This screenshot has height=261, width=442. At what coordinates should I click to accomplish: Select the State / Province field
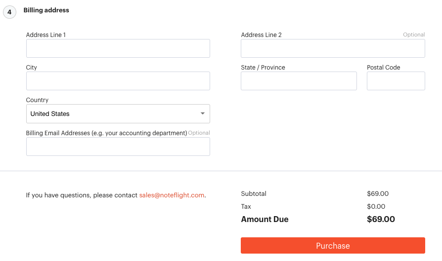[299, 81]
